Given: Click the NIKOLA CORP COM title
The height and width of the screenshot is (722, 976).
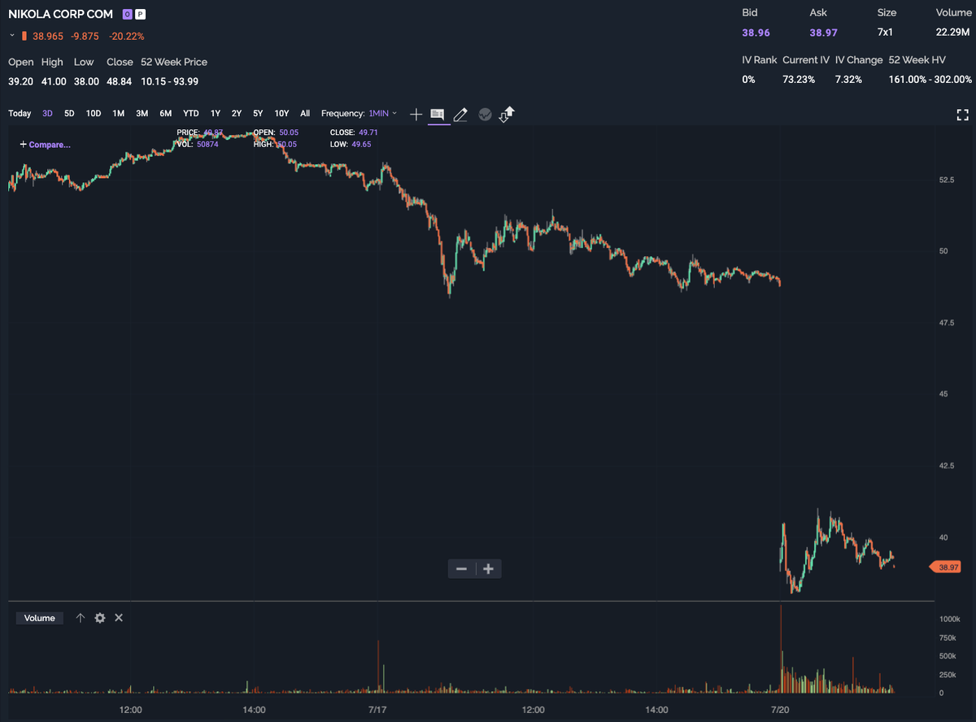Looking at the screenshot, I should 61,15.
